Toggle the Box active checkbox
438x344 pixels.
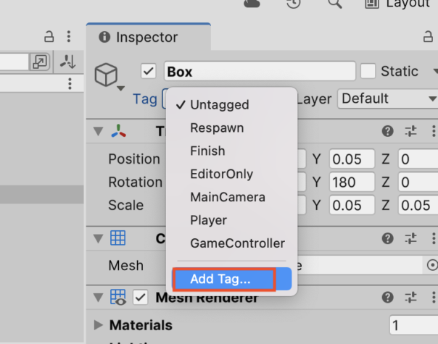[x=149, y=72]
